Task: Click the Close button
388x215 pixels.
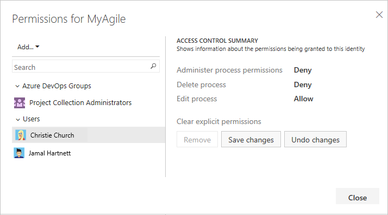Action: [x=358, y=196]
